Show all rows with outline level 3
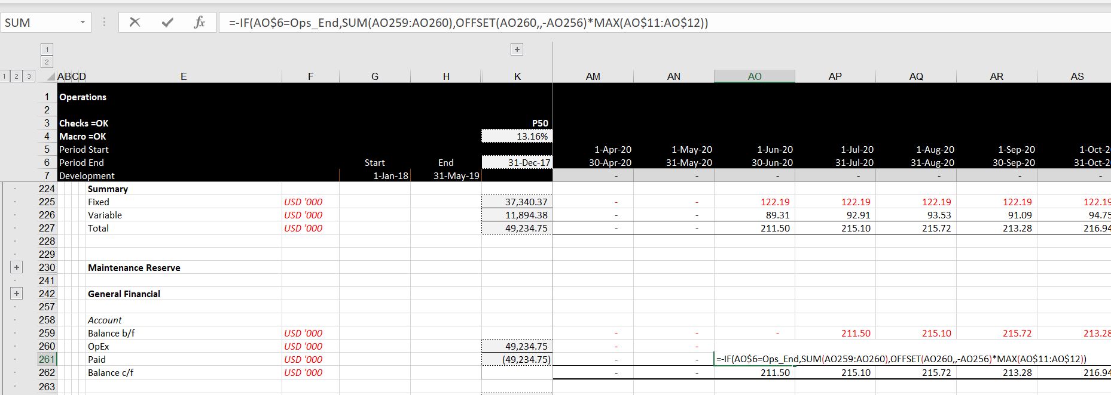Viewport: 1111px width, 395px height. click(28, 76)
